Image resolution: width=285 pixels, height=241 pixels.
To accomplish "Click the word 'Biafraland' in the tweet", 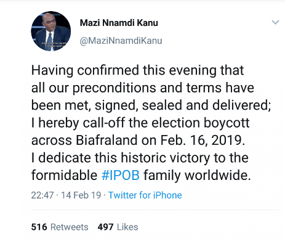I will tap(106, 140).
